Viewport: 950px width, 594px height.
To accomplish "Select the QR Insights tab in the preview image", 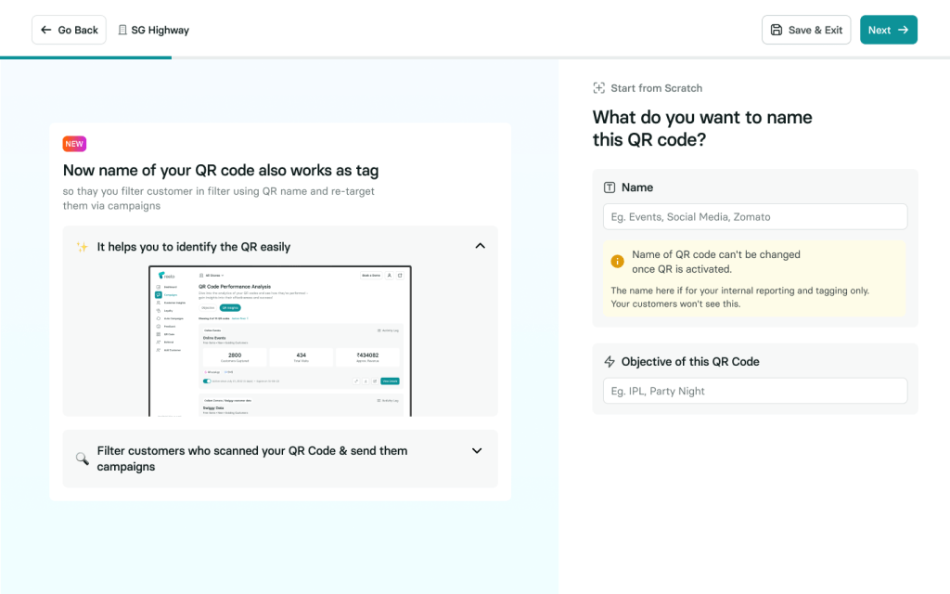I will click(229, 307).
